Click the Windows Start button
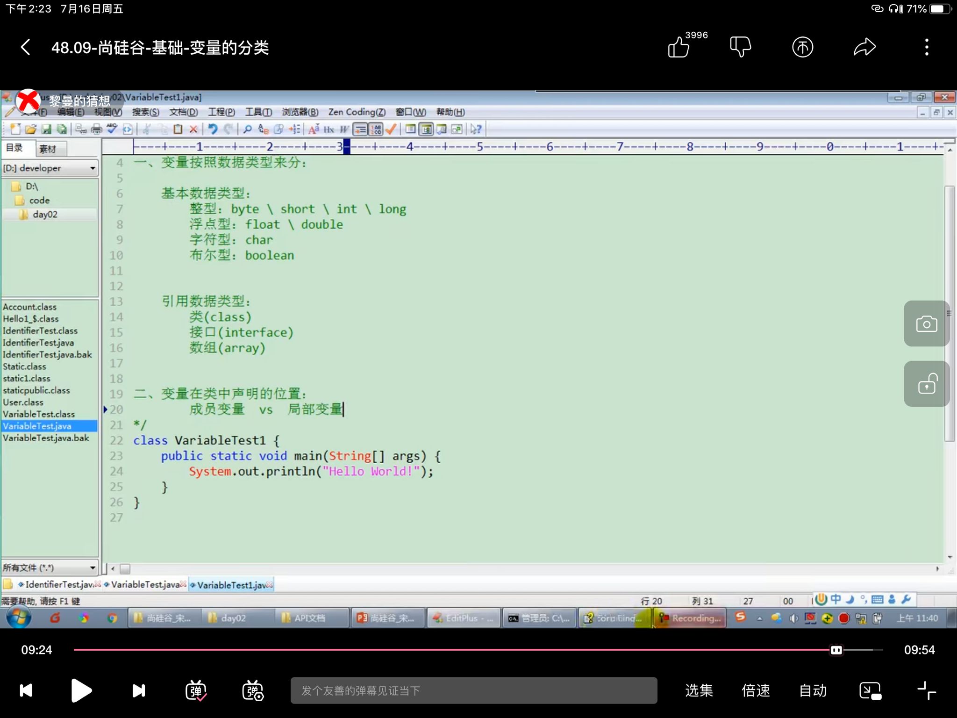The image size is (957, 718). (19, 618)
